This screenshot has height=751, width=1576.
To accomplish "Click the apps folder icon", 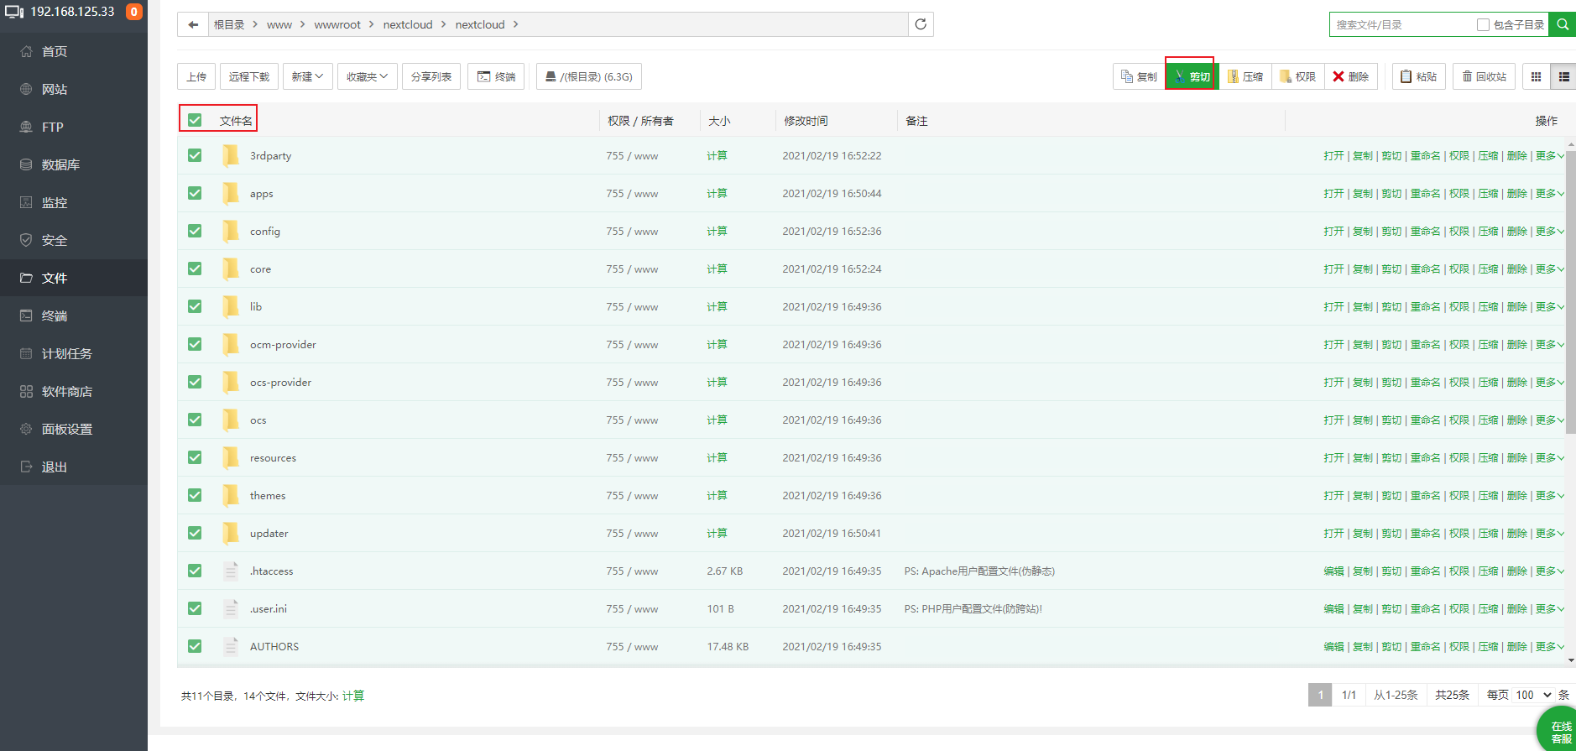I will point(231,193).
